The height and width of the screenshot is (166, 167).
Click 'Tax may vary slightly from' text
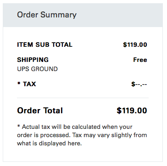pyautogui.click(x=110, y=135)
